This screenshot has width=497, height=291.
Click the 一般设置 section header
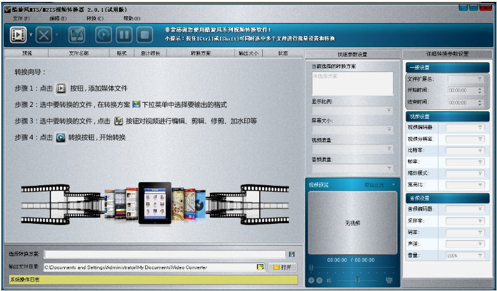(447, 67)
